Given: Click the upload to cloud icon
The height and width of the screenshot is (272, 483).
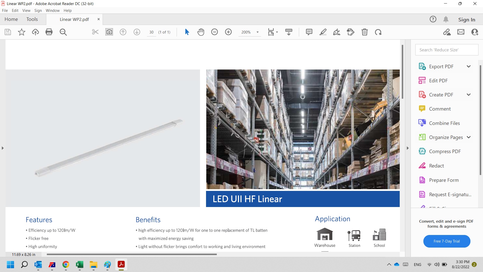Looking at the screenshot, I should point(35,32).
